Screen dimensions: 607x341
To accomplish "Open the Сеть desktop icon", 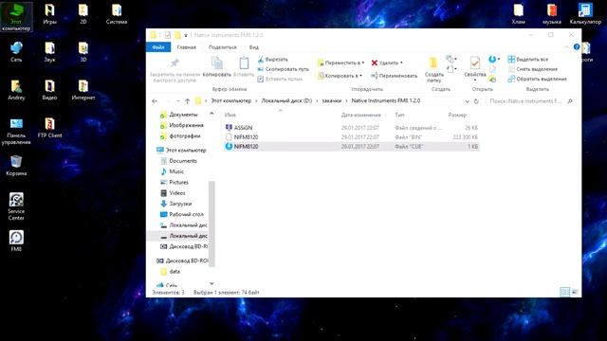I will [16, 52].
